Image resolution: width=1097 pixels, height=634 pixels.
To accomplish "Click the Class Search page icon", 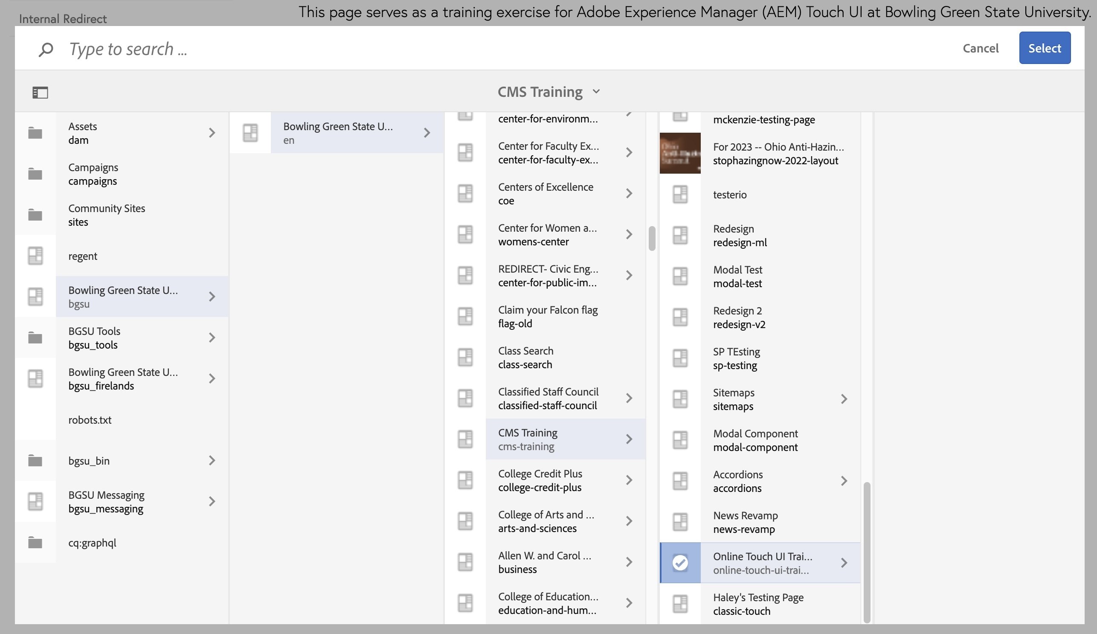I will [465, 357].
